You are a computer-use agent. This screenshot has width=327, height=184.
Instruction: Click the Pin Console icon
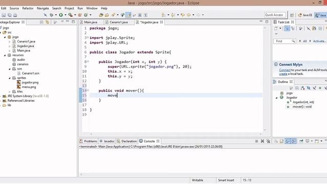[301, 141]
